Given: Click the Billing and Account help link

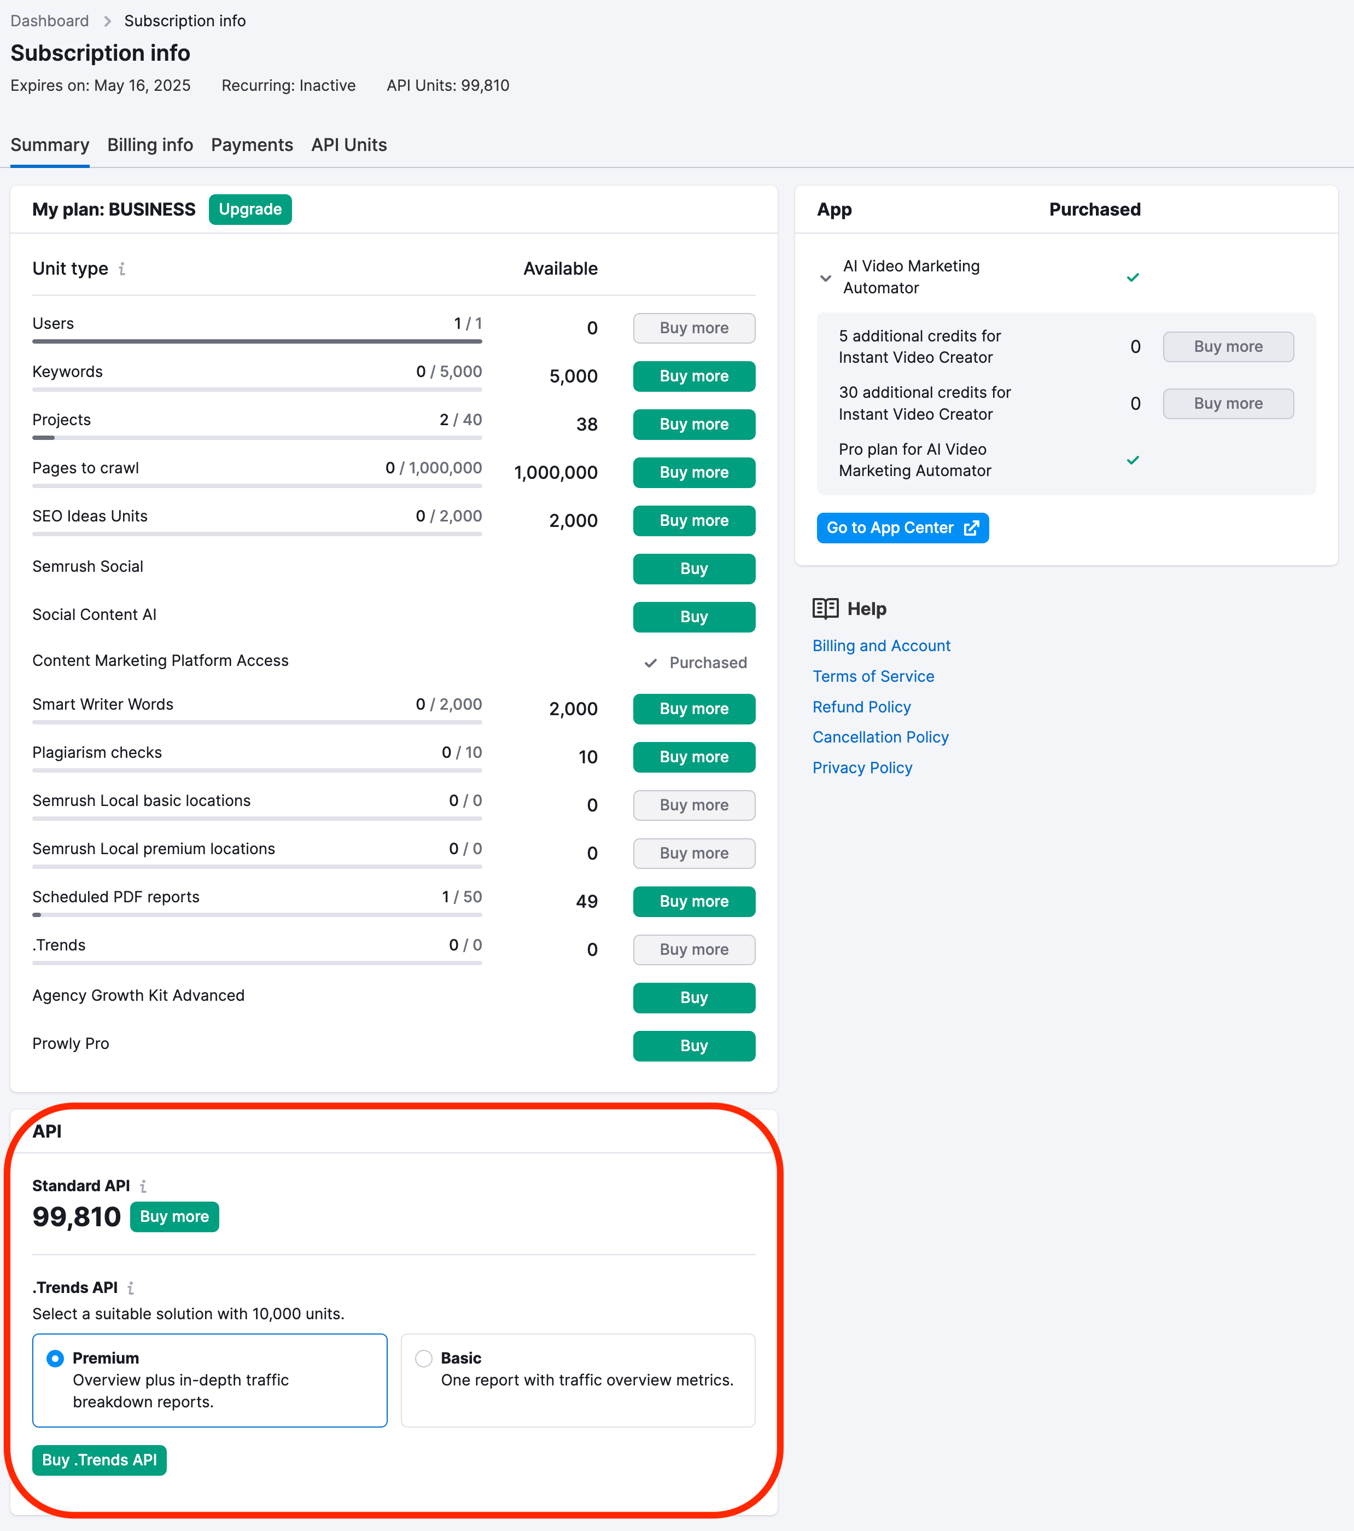Looking at the screenshot, I should 882,646.
